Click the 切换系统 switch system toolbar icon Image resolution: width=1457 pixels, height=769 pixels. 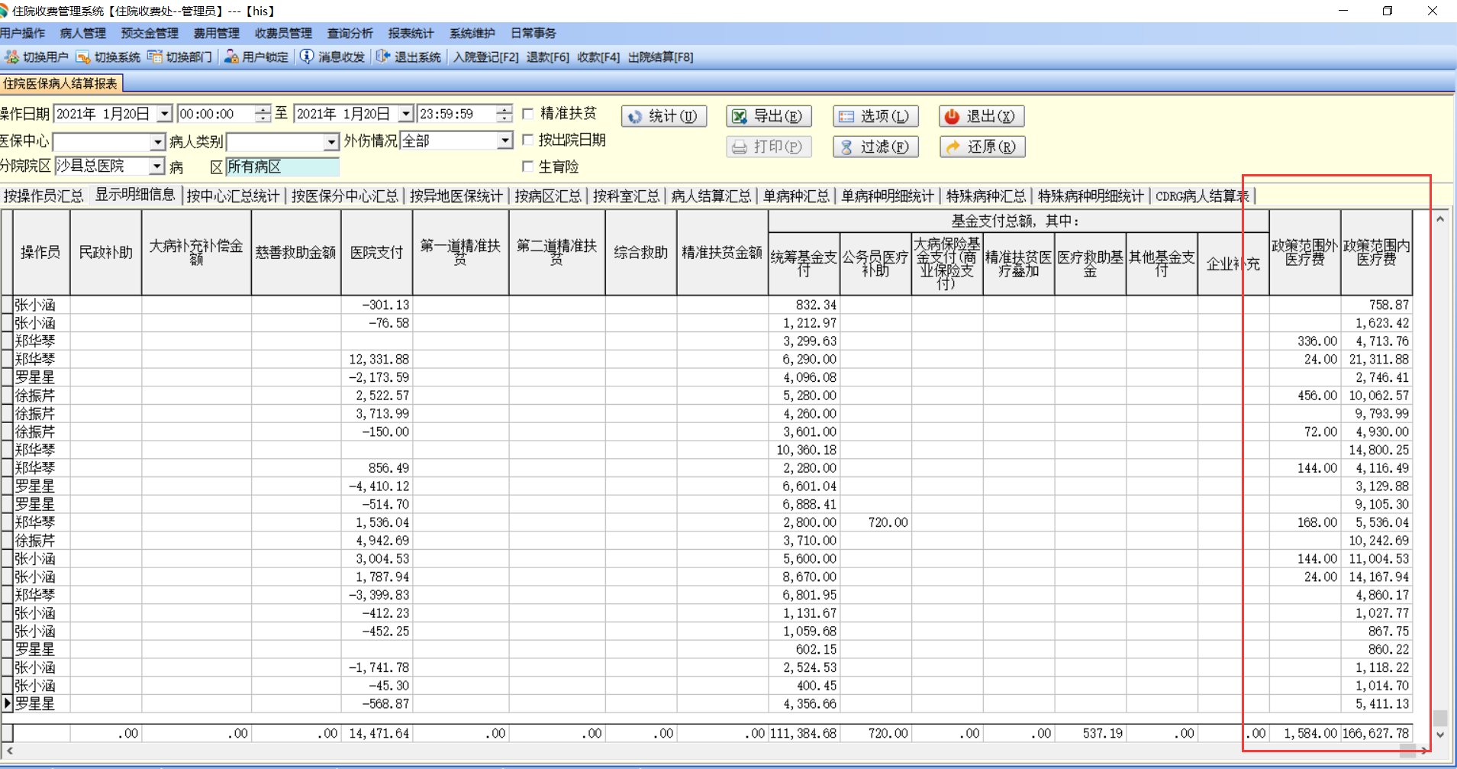pos(82,57)
